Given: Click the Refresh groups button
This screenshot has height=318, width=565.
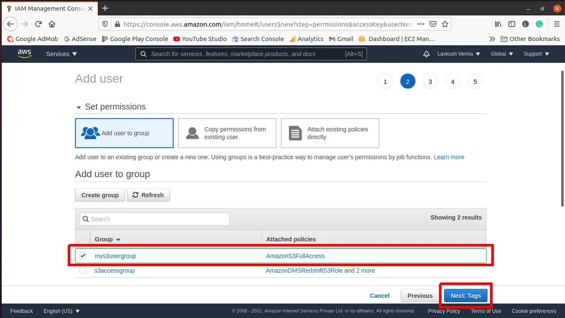Looking at the screenshot, I should (x=148, y=195).
